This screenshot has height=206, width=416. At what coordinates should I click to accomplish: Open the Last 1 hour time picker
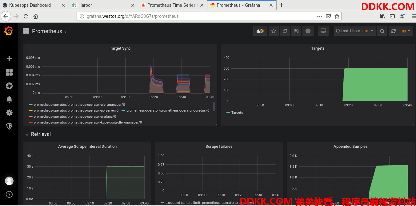[x=355, y=31]
